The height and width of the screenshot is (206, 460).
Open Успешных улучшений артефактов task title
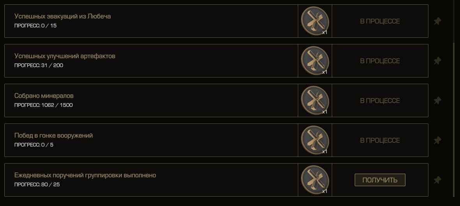(x=65, y=56)
